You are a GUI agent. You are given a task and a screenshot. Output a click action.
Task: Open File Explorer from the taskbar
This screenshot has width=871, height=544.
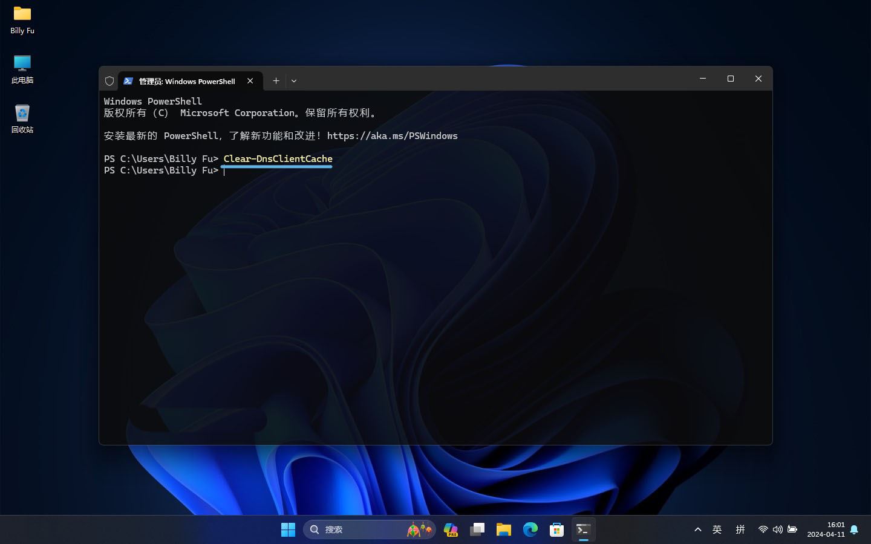pos(503,529)
